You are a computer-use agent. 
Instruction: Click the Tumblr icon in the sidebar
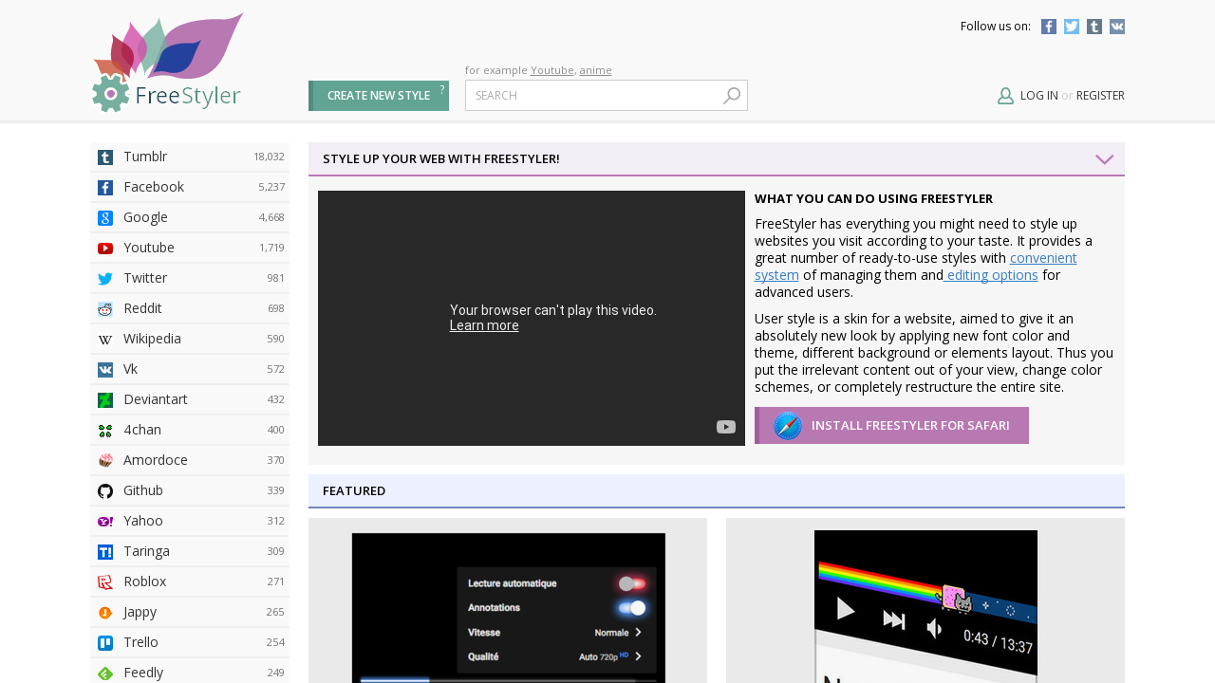pyautogui.click(x=105, y=157)
